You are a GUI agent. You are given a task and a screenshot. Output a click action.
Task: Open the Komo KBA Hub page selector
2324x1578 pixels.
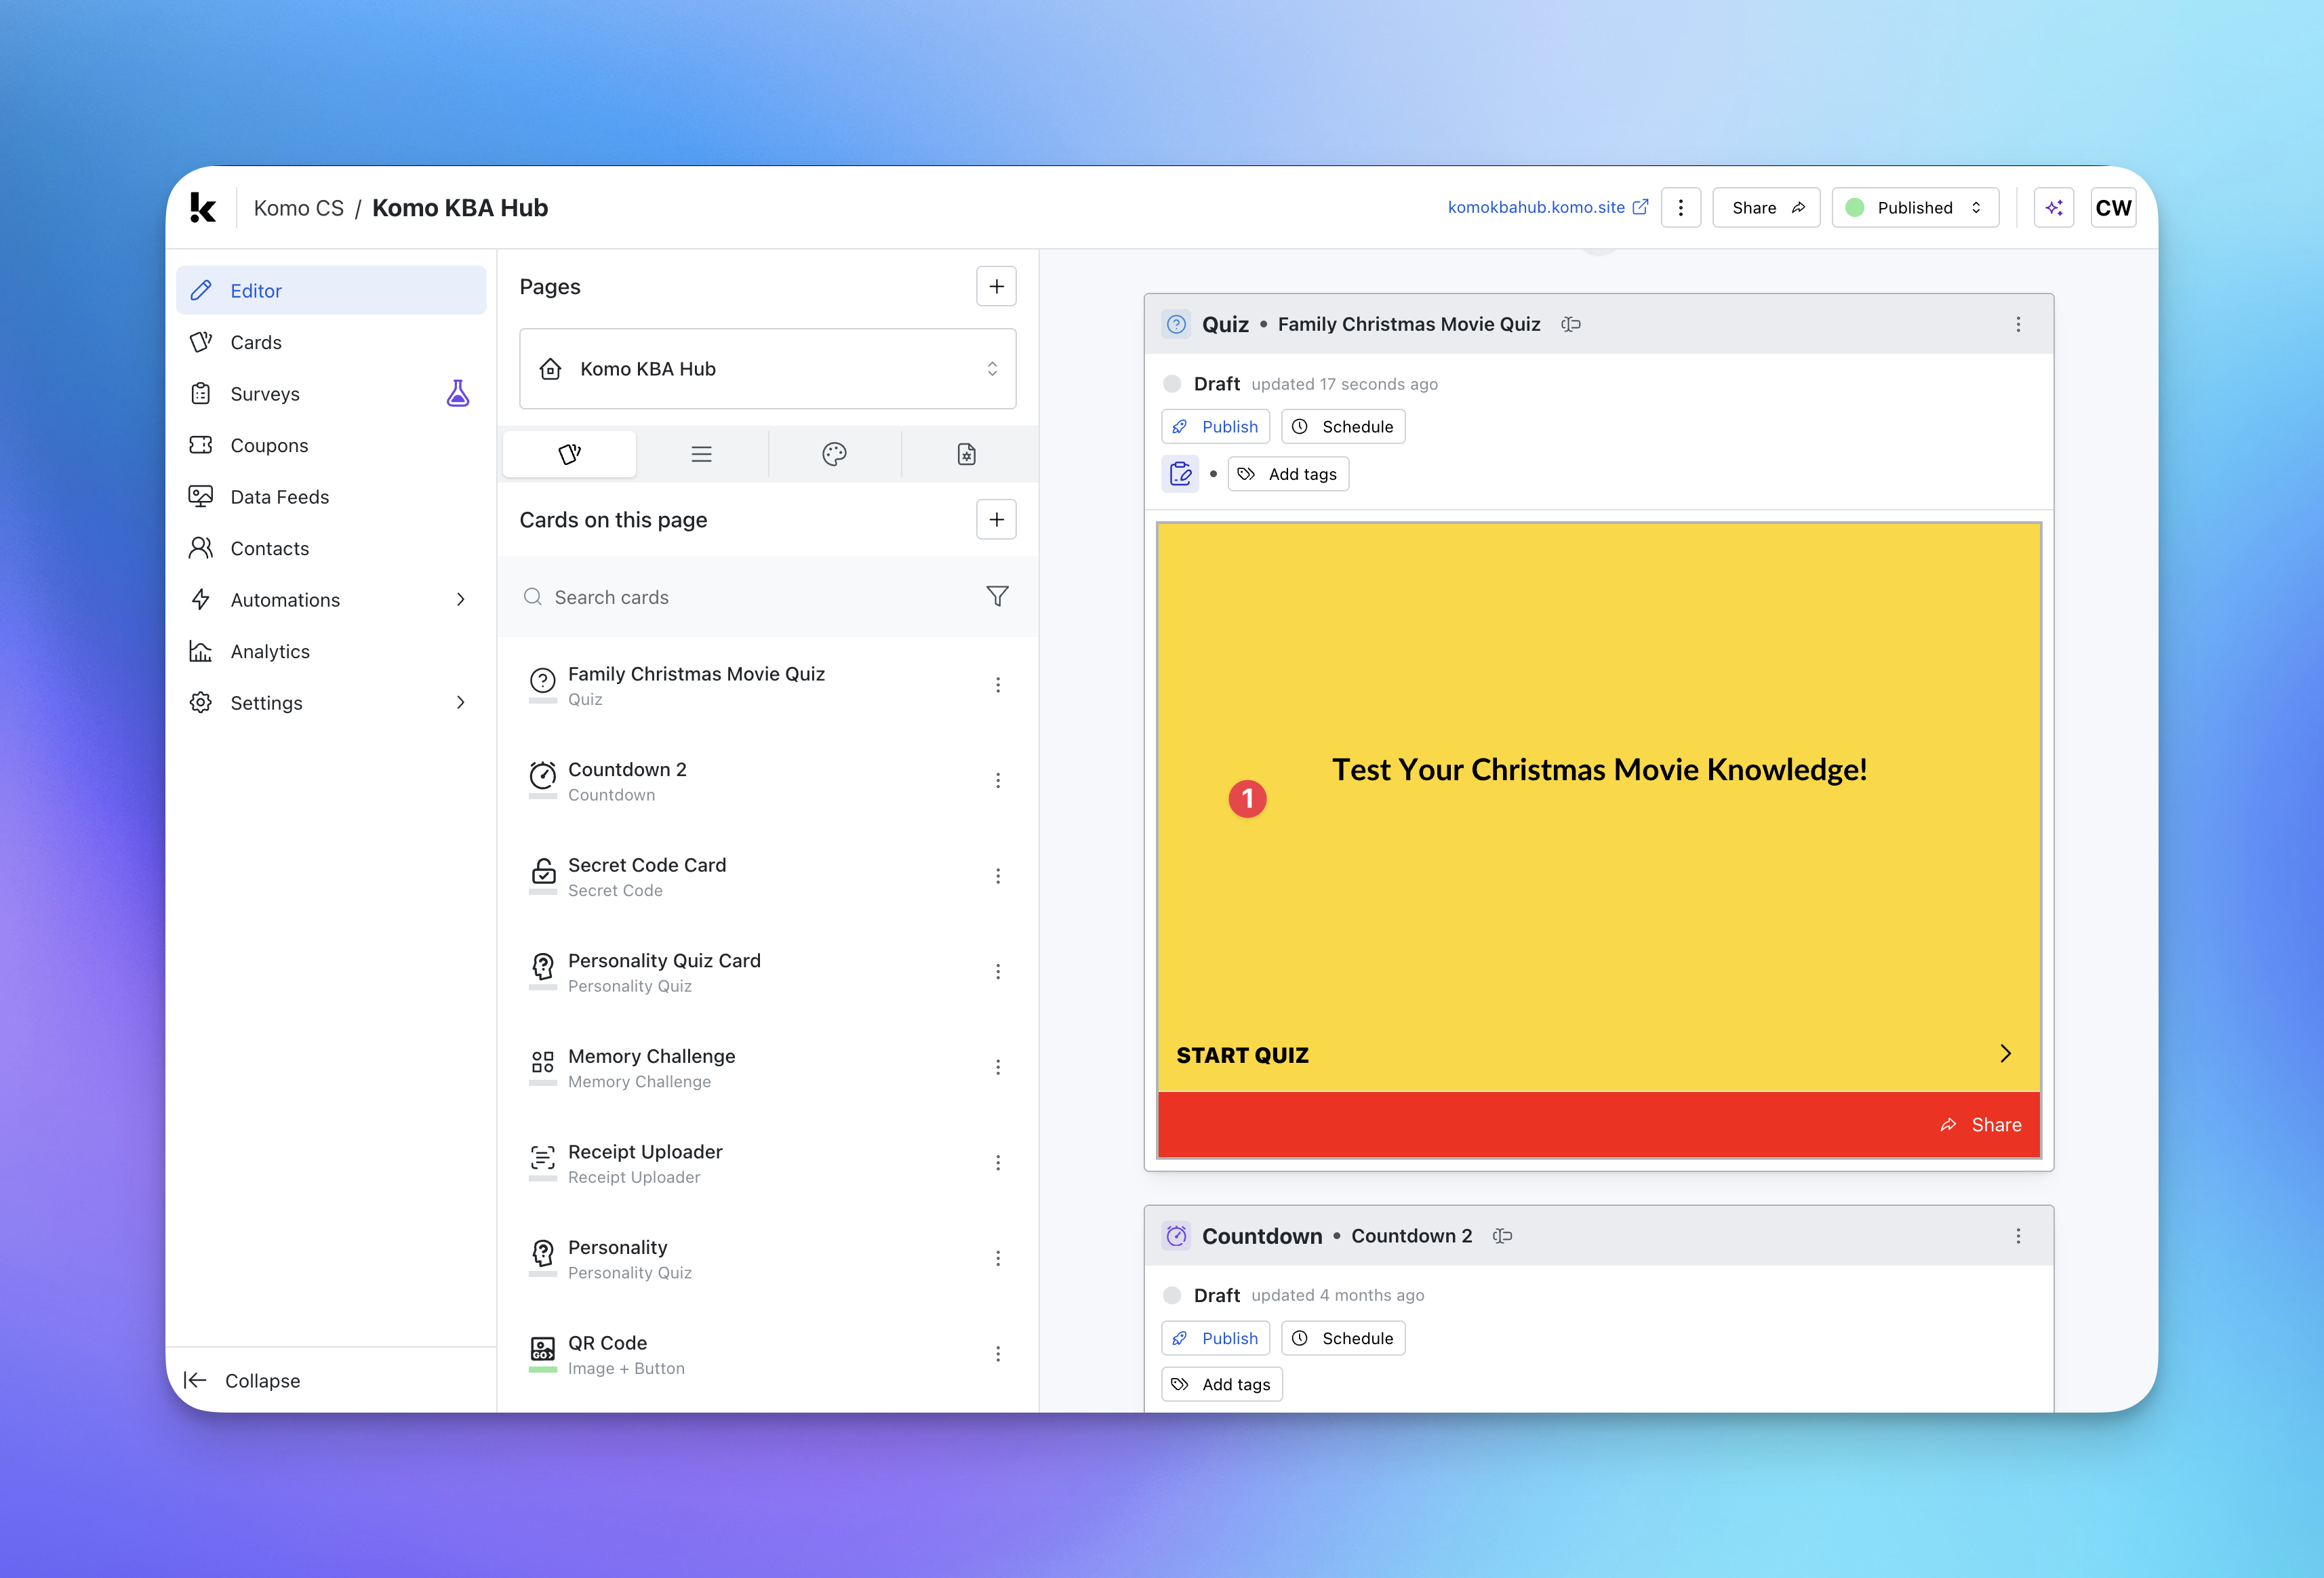(767, 369)
